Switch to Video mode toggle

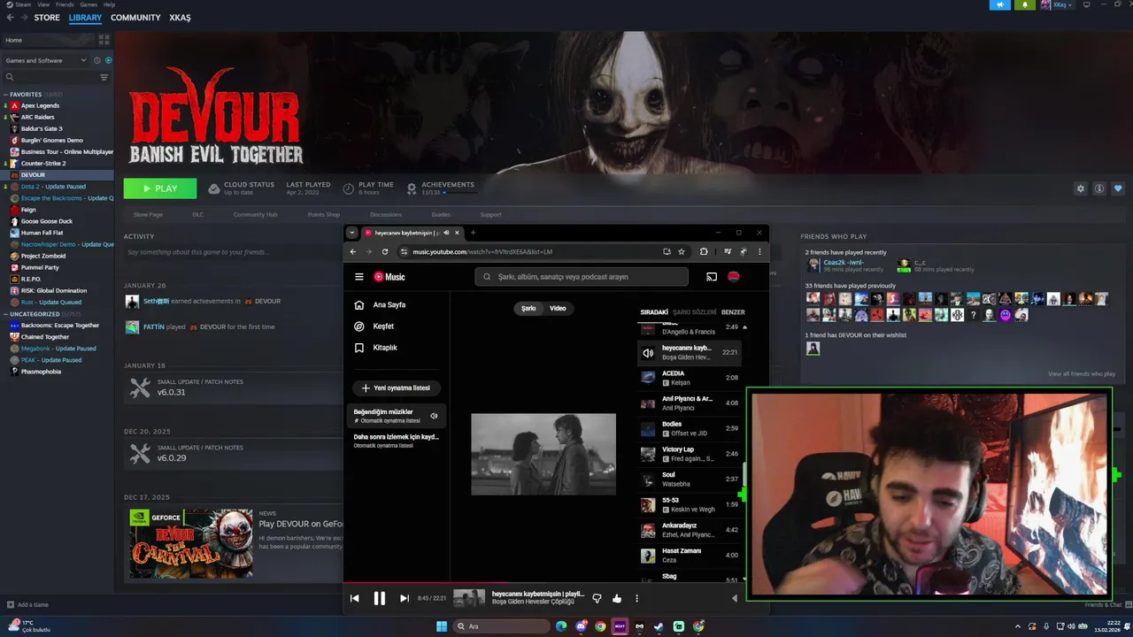click(x=558, y=308)
